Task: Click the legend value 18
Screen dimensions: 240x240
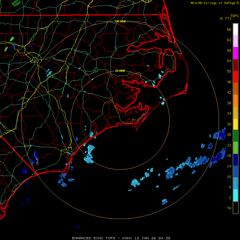Action: pos(229,156)
